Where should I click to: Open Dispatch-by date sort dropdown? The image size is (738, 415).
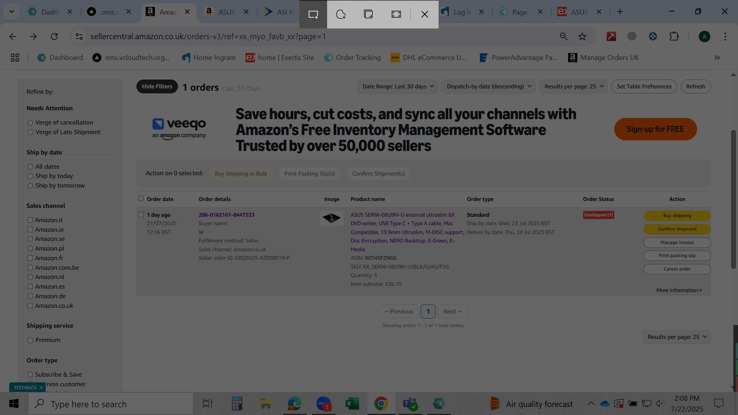click(x=489, y=86)
